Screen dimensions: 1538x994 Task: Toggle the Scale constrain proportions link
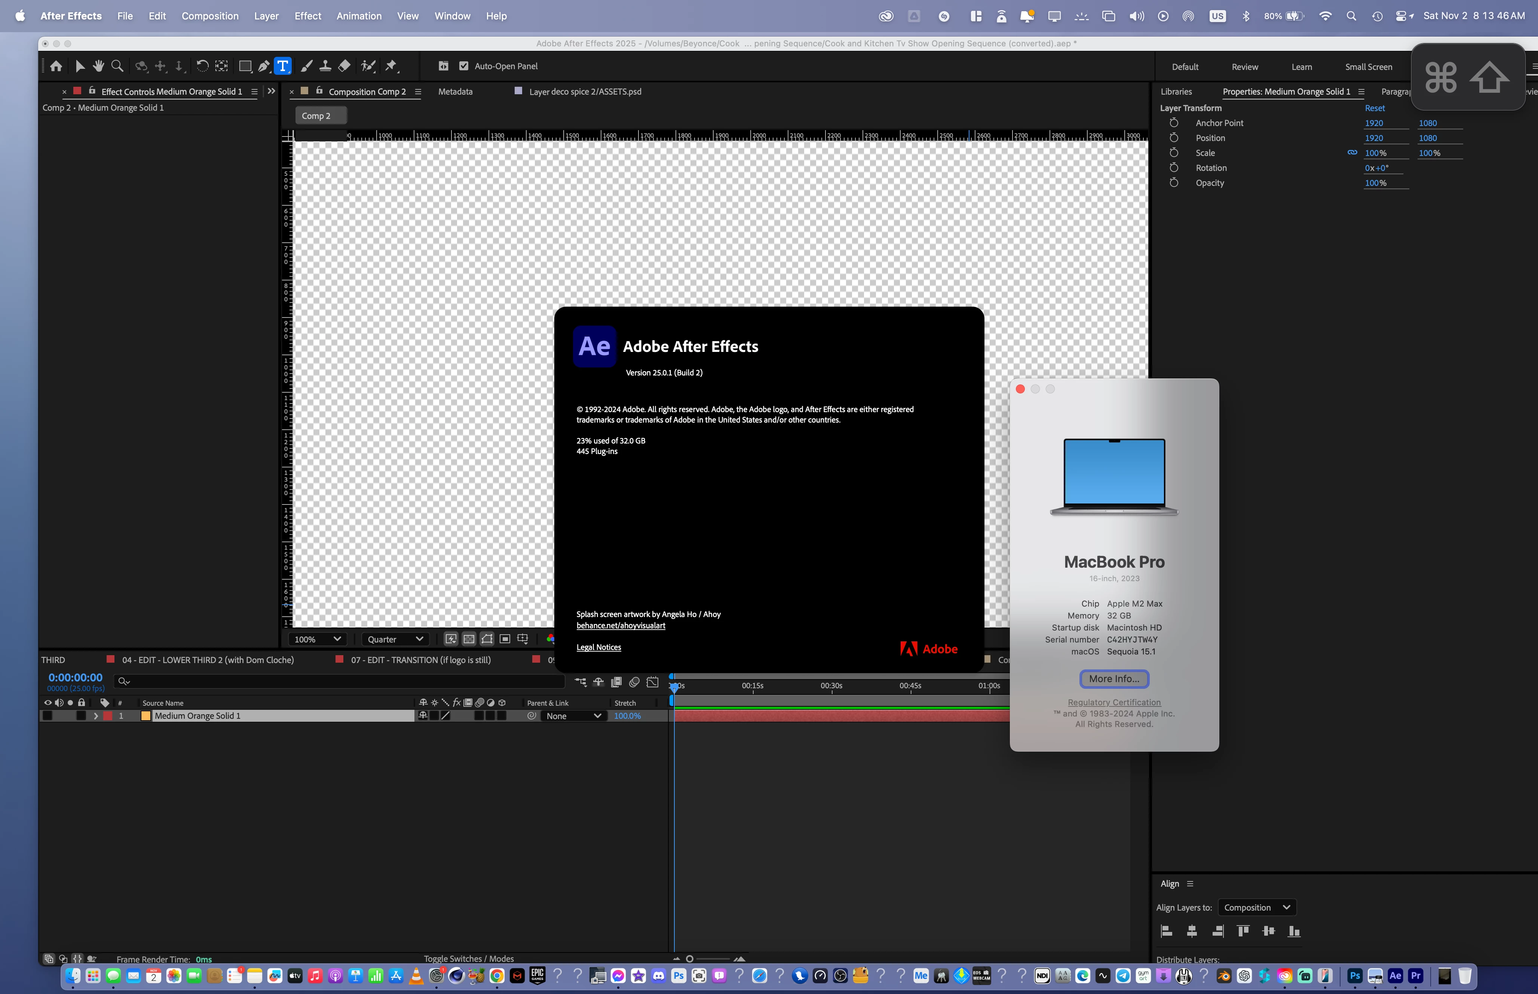(x=1352, y=153)
